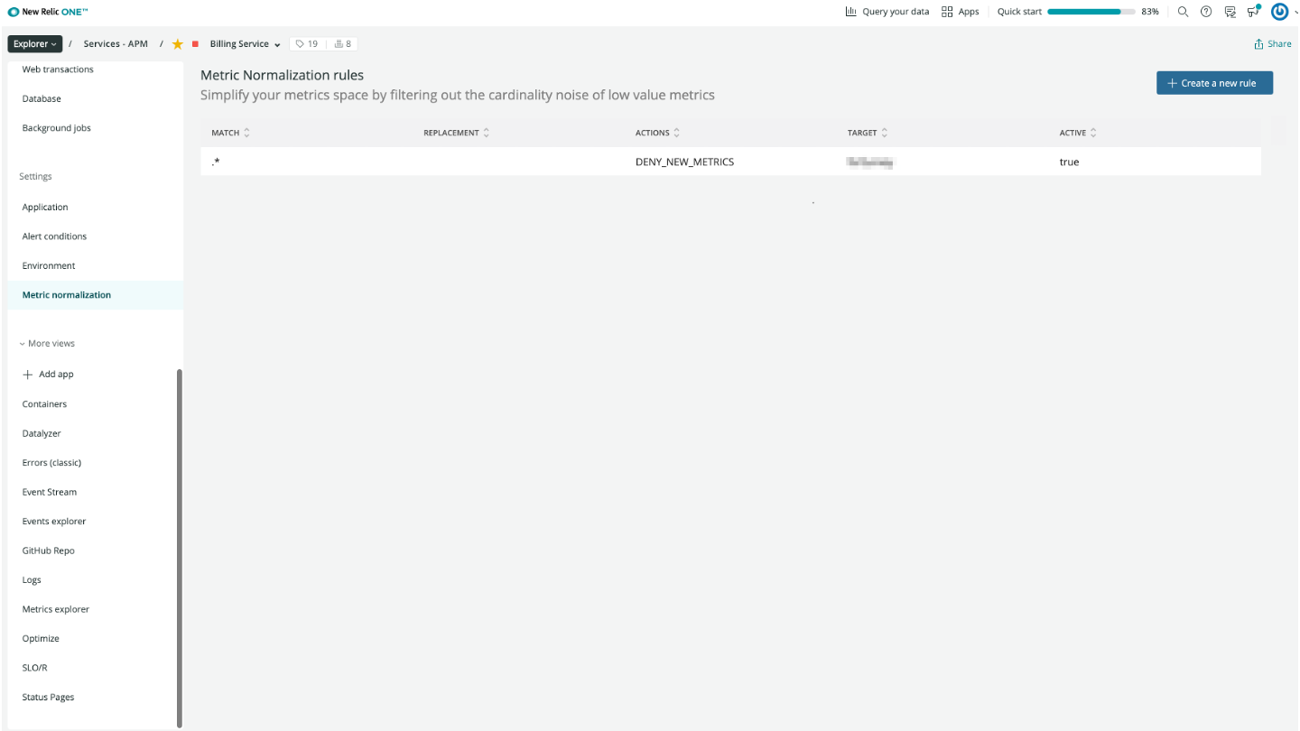Sort by the REPLACEMENT column arrows
The width and height of the screenshot is (1300, 731).
click(487, 133)
